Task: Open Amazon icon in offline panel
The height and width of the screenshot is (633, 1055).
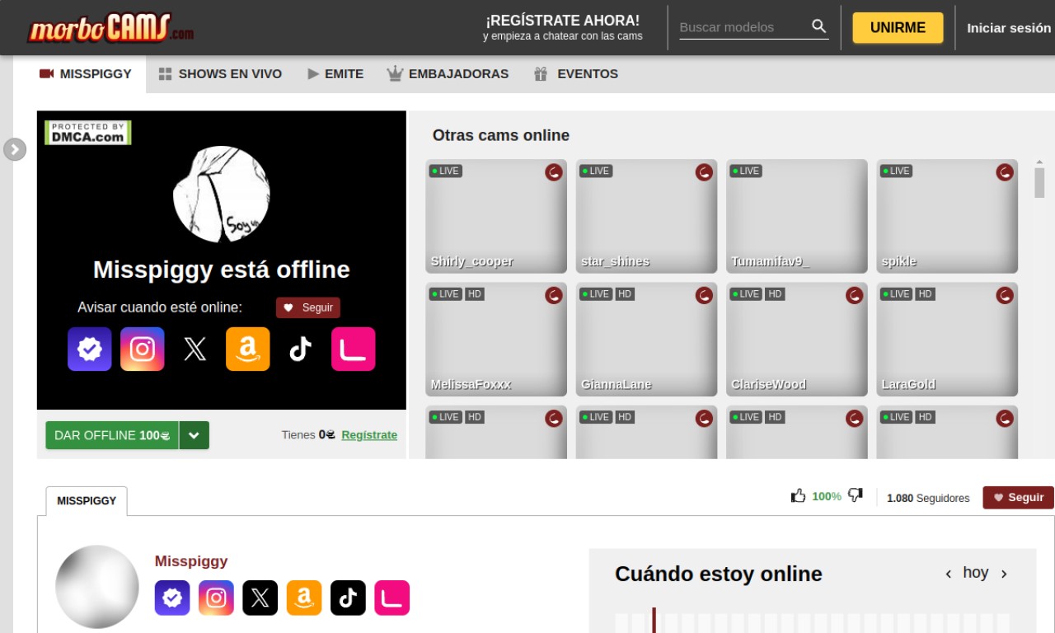Action: [x=248, y=349]
